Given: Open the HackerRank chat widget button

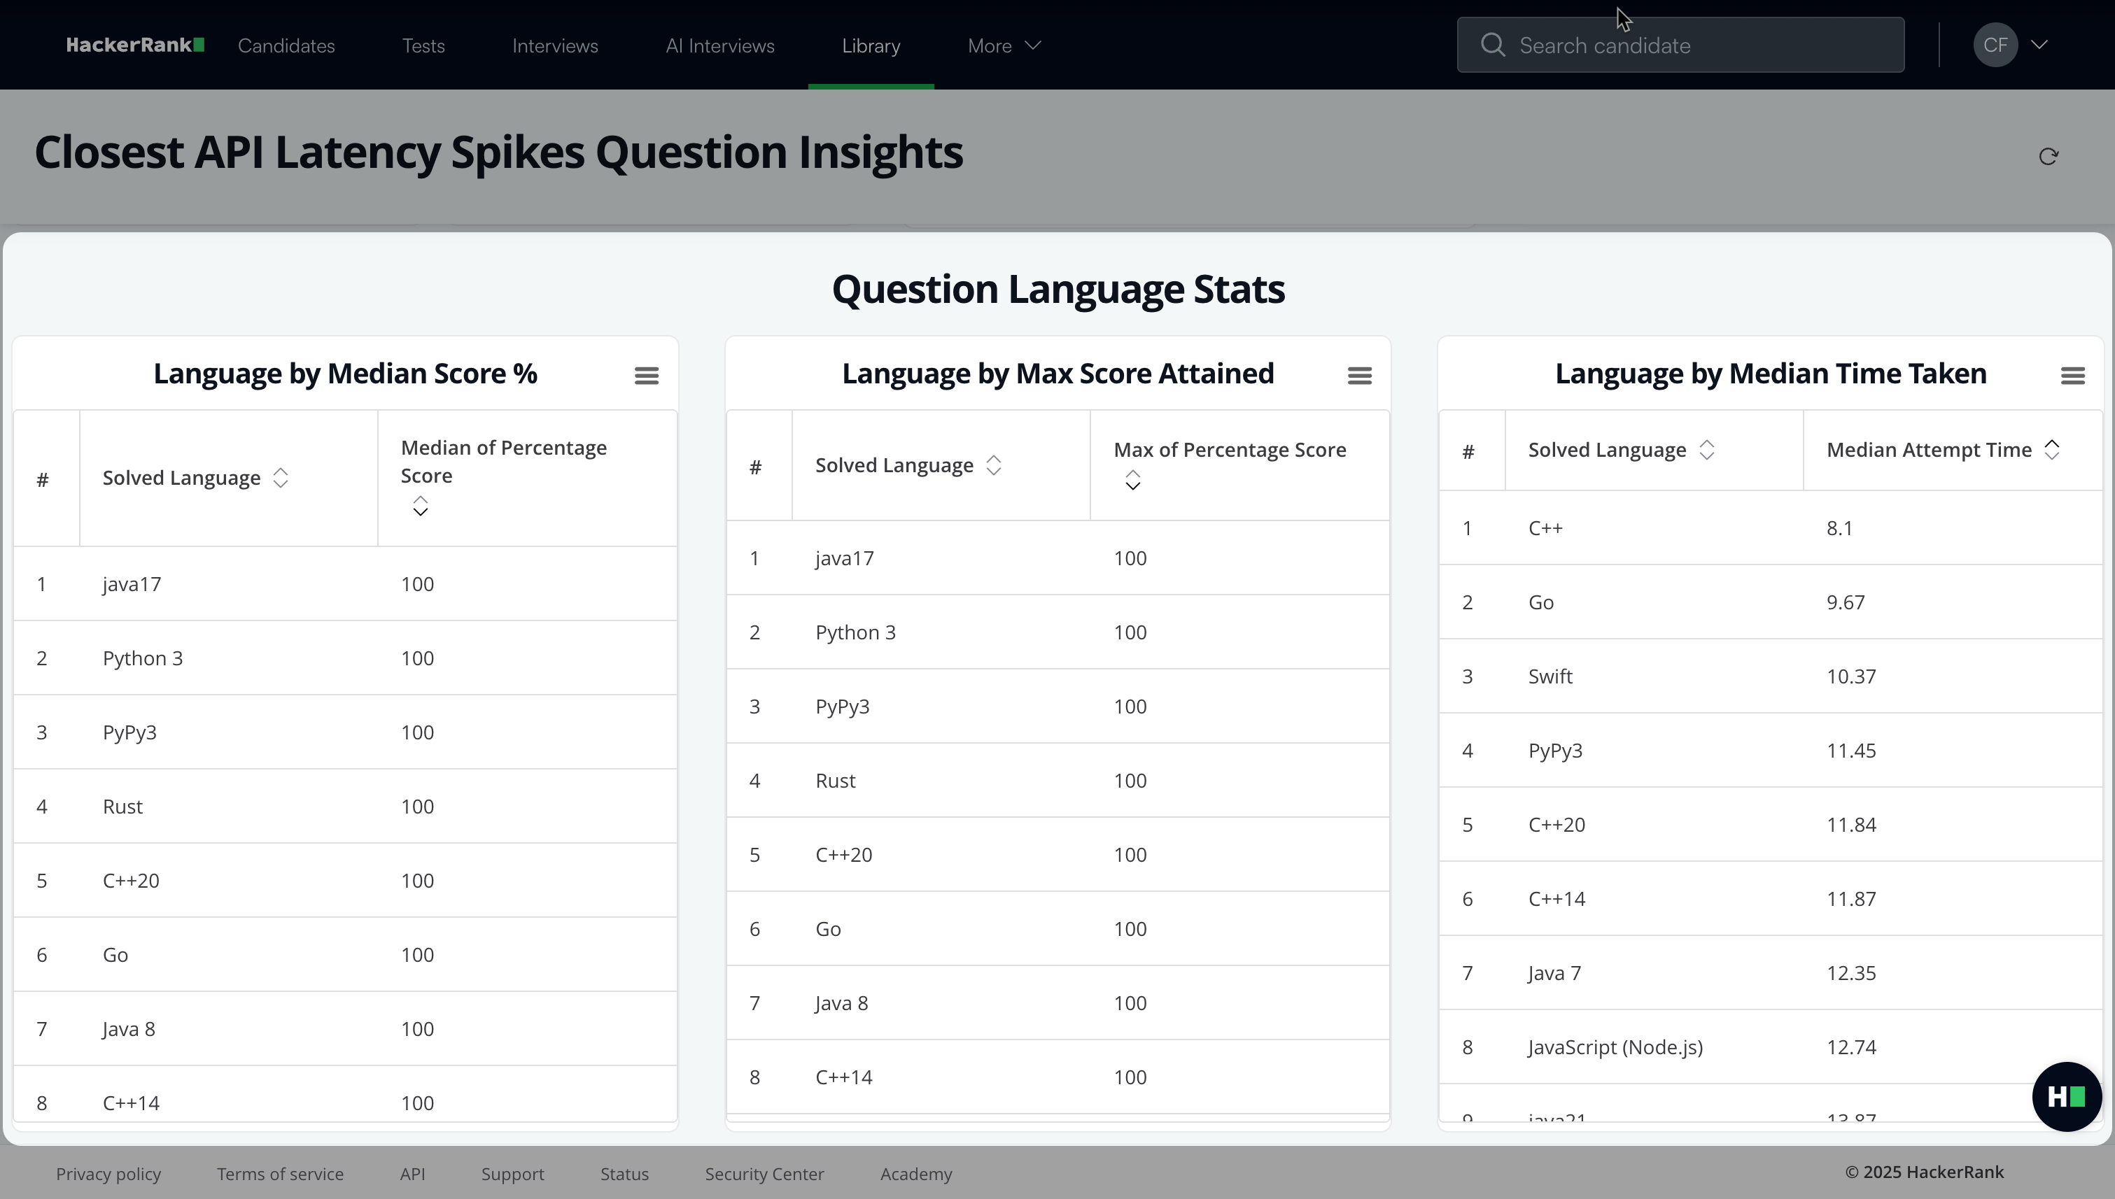Looking at the screenshot, I should 2065,1096.
